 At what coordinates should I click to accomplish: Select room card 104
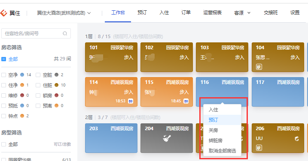(278, 57)
